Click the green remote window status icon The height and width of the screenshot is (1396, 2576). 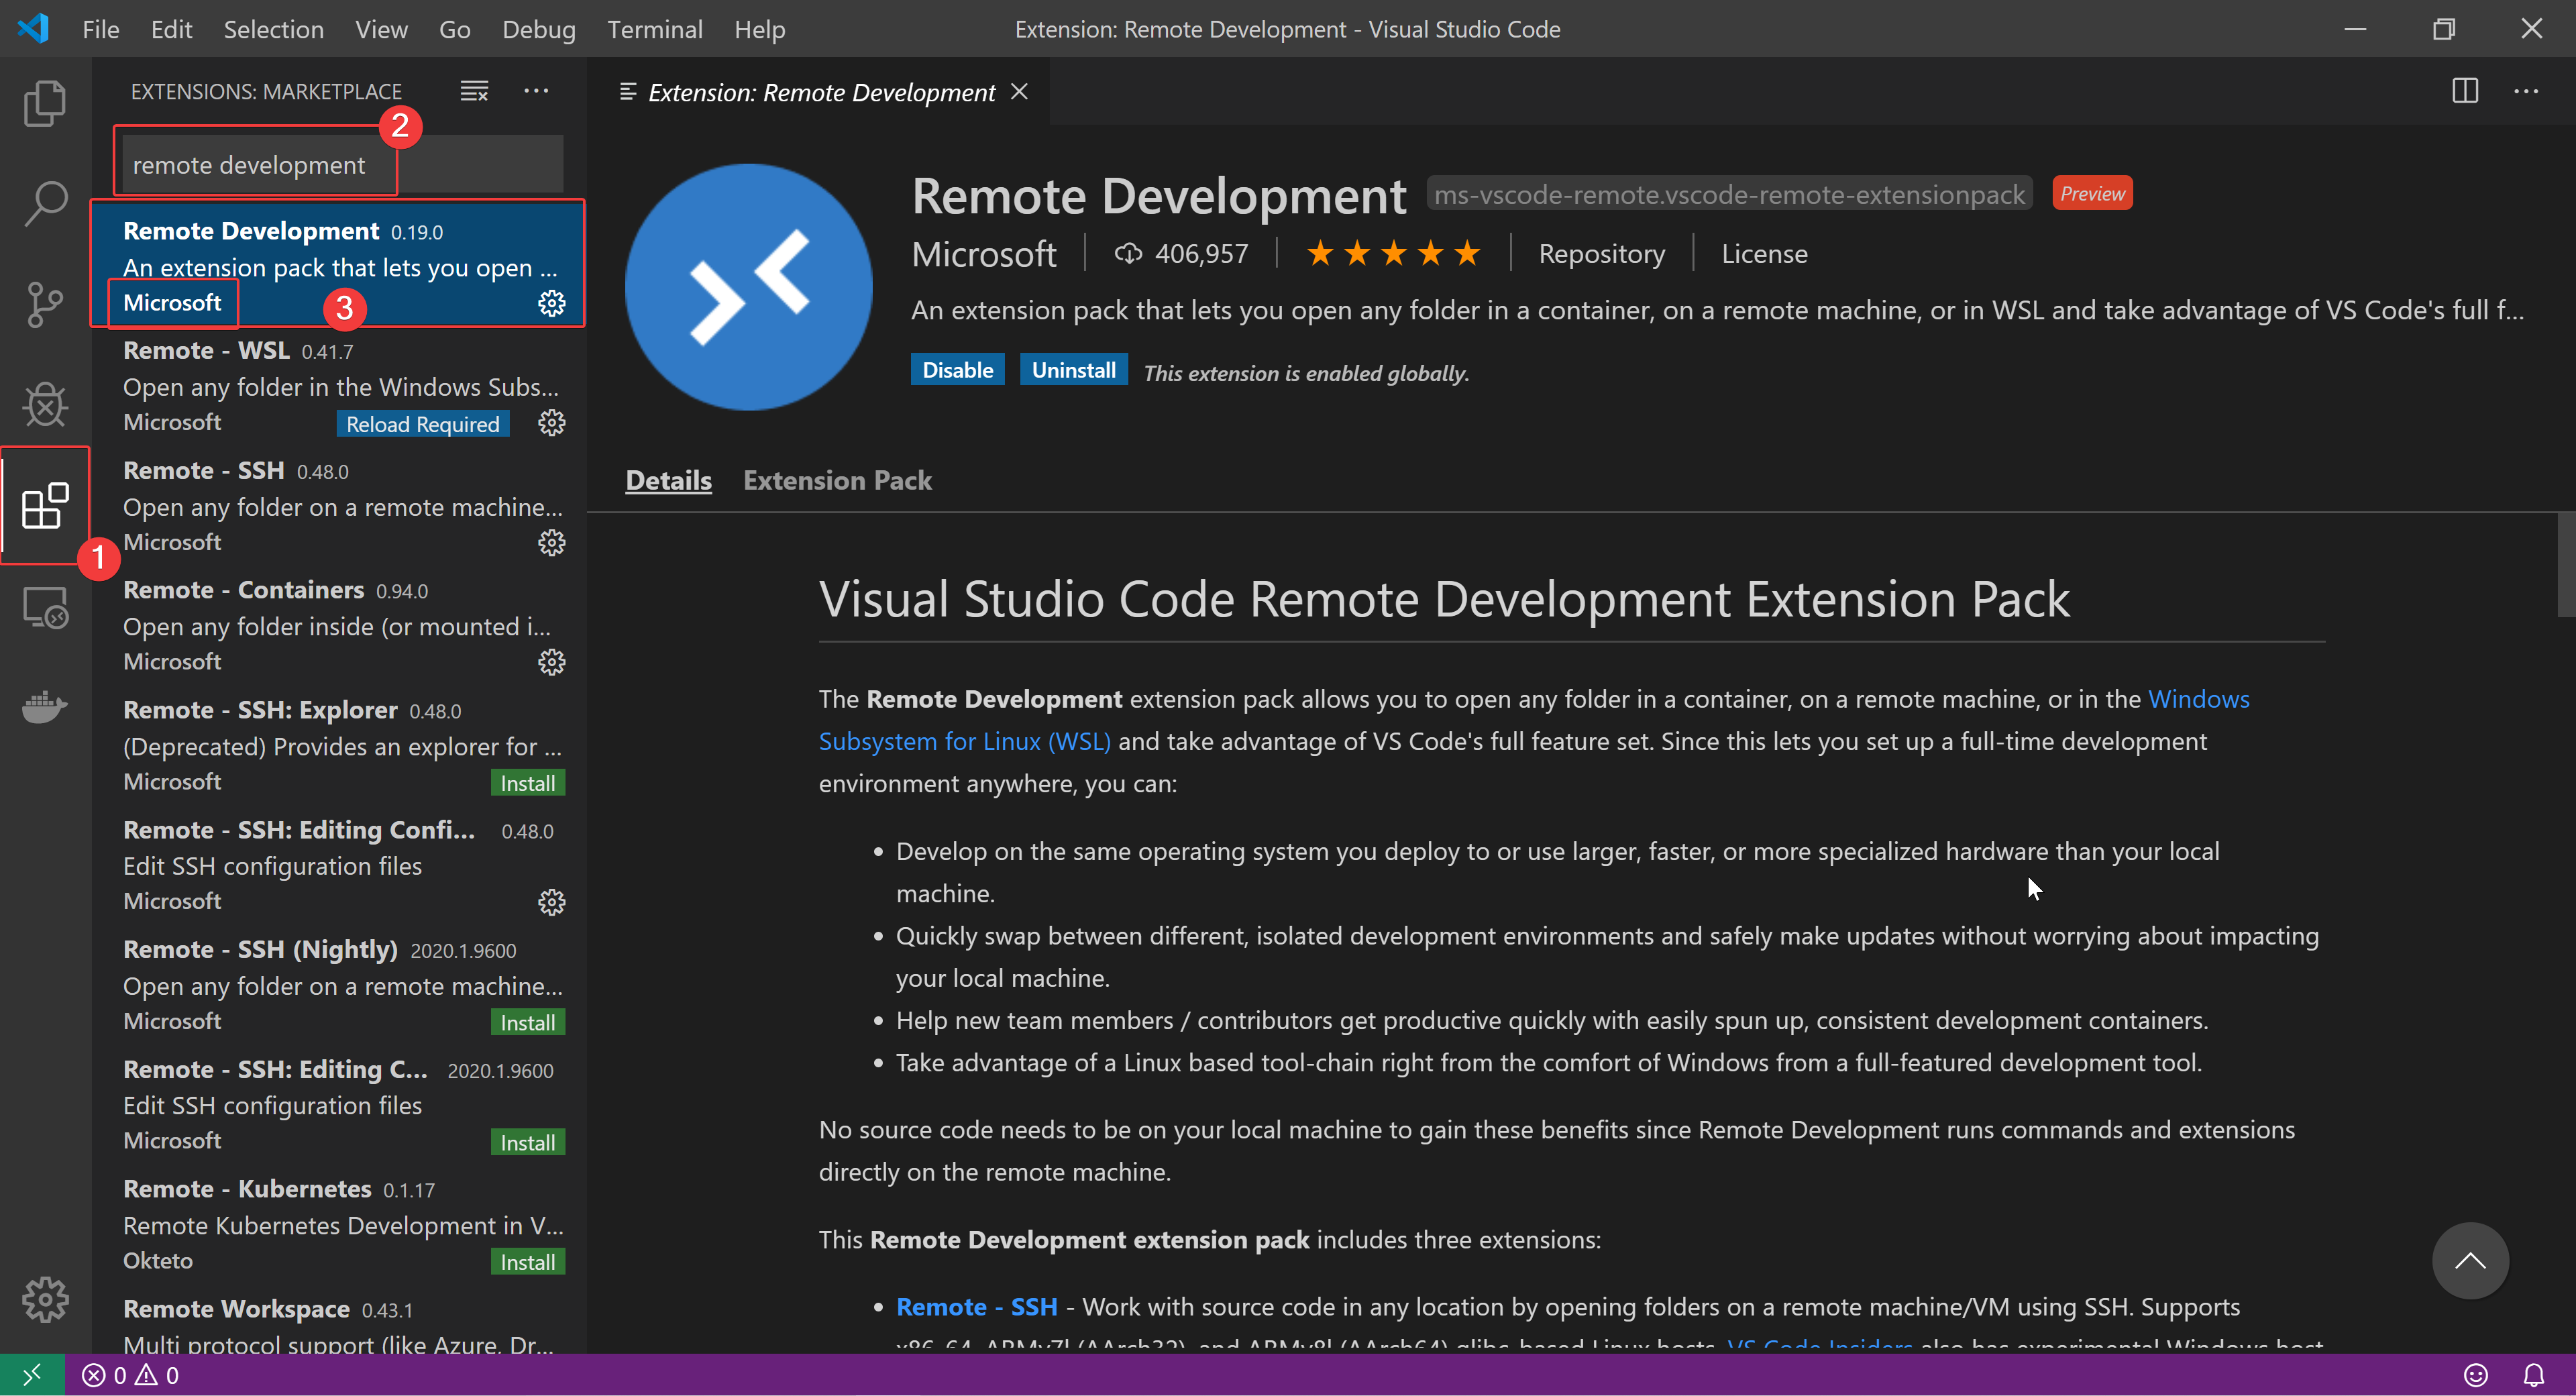(x=32, y=1375)
